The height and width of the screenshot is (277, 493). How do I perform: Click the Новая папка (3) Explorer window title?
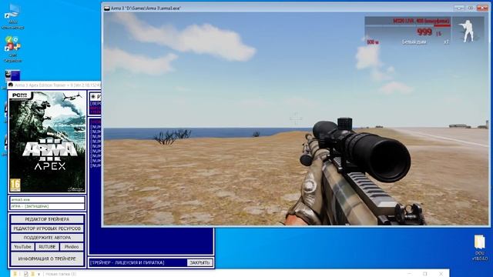click(60, 274)
